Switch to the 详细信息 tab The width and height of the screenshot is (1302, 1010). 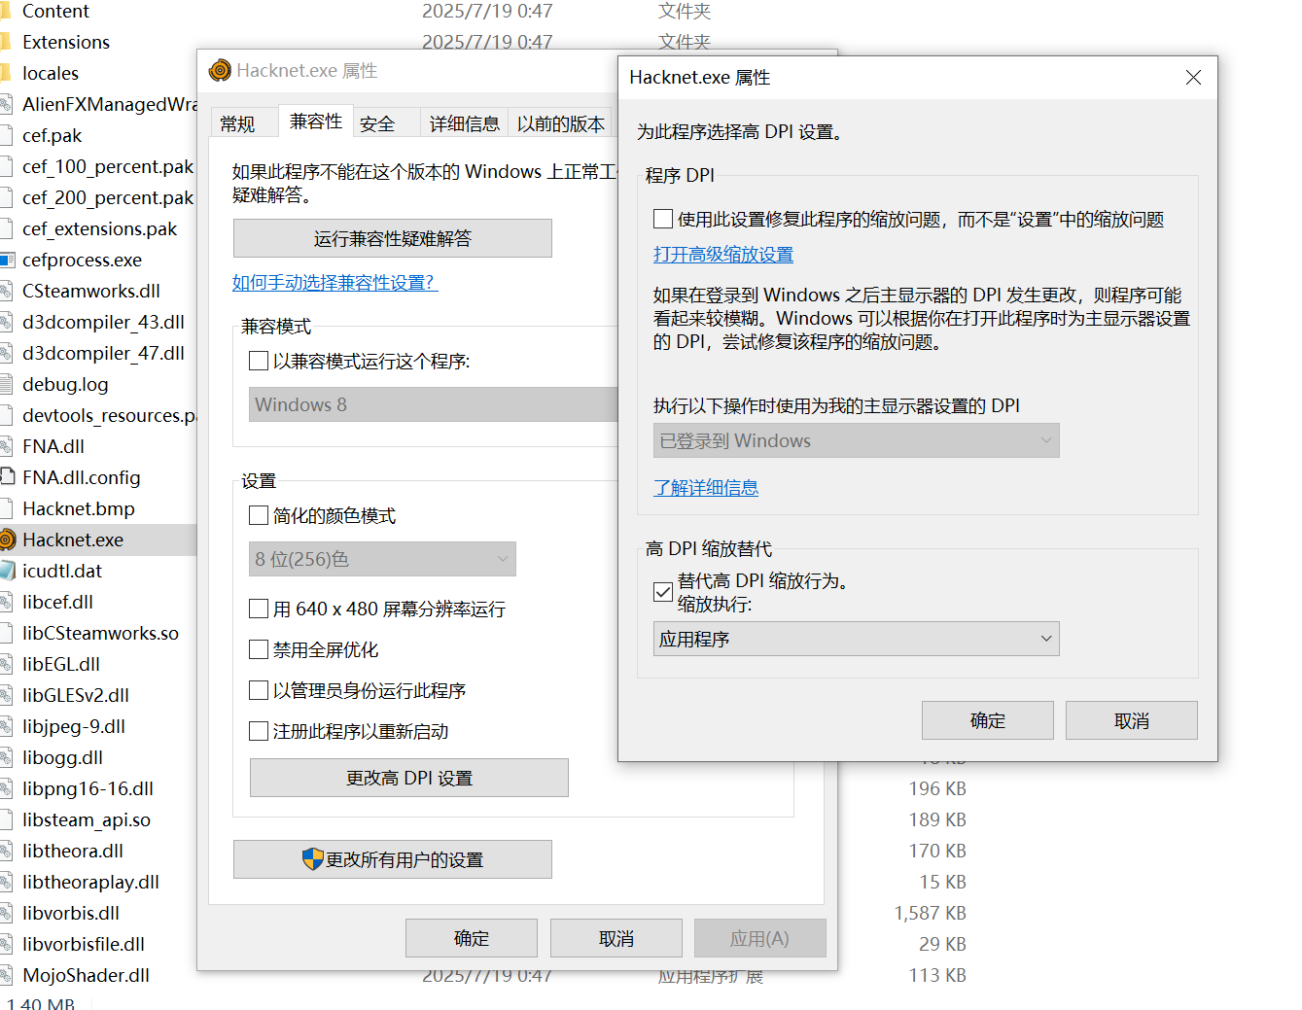tap(464, 123)
